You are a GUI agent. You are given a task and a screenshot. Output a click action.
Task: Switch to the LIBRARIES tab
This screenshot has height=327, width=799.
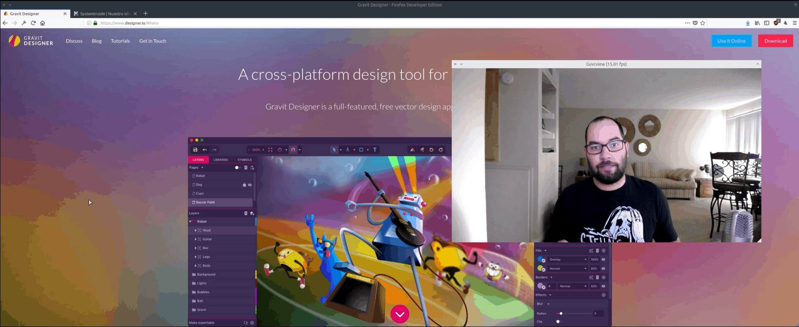221,160
